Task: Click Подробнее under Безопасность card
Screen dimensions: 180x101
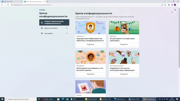Action: pos(91,44)
